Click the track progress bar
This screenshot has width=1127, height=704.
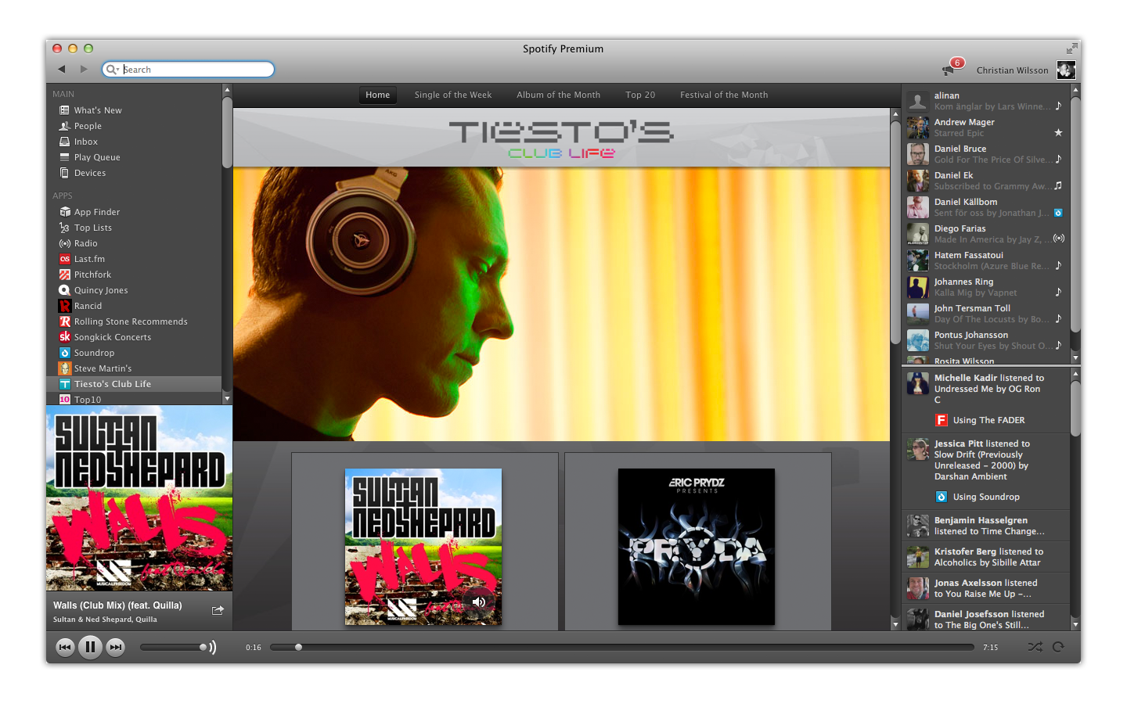pyautogui.click(x=622, y=647)
